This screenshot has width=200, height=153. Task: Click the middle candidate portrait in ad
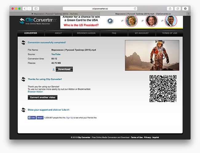pos(151,21)
